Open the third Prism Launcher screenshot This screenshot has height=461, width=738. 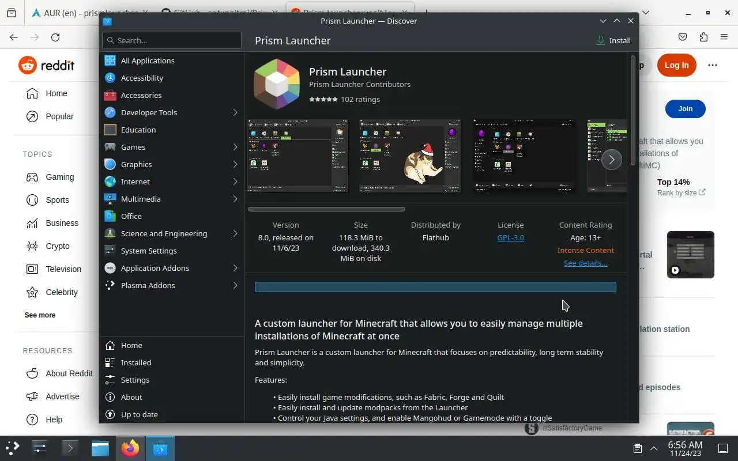point(524,156)
